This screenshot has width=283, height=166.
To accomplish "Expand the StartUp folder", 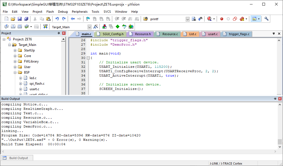I will pyautogui.click(x=15, y=50).
